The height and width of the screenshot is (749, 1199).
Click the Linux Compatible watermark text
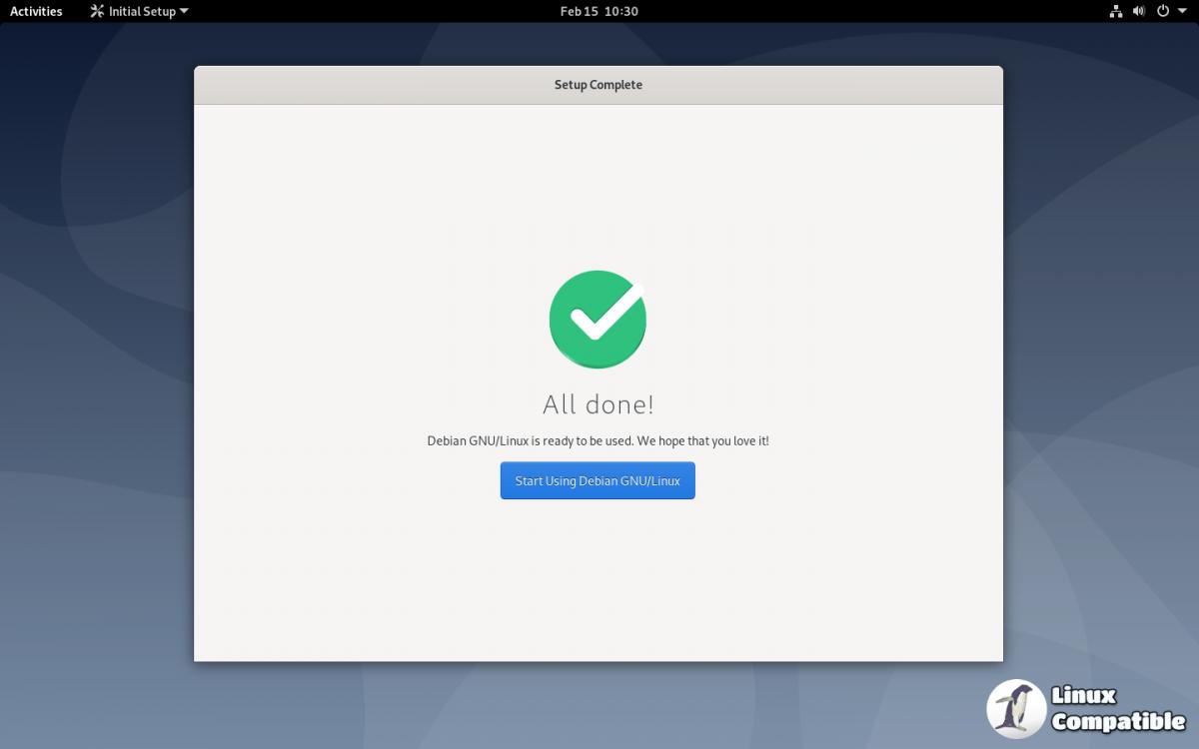click(1117, 709)
